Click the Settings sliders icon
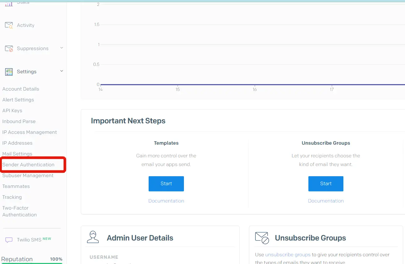Image resolution: width=405 pixels, height=264 pixels. tap(9, 72)
